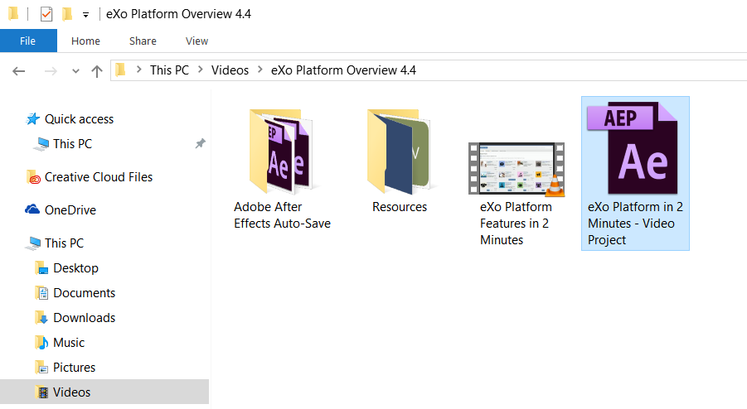Select the This PC tree node above Desktop

click(x=65, y=243)
